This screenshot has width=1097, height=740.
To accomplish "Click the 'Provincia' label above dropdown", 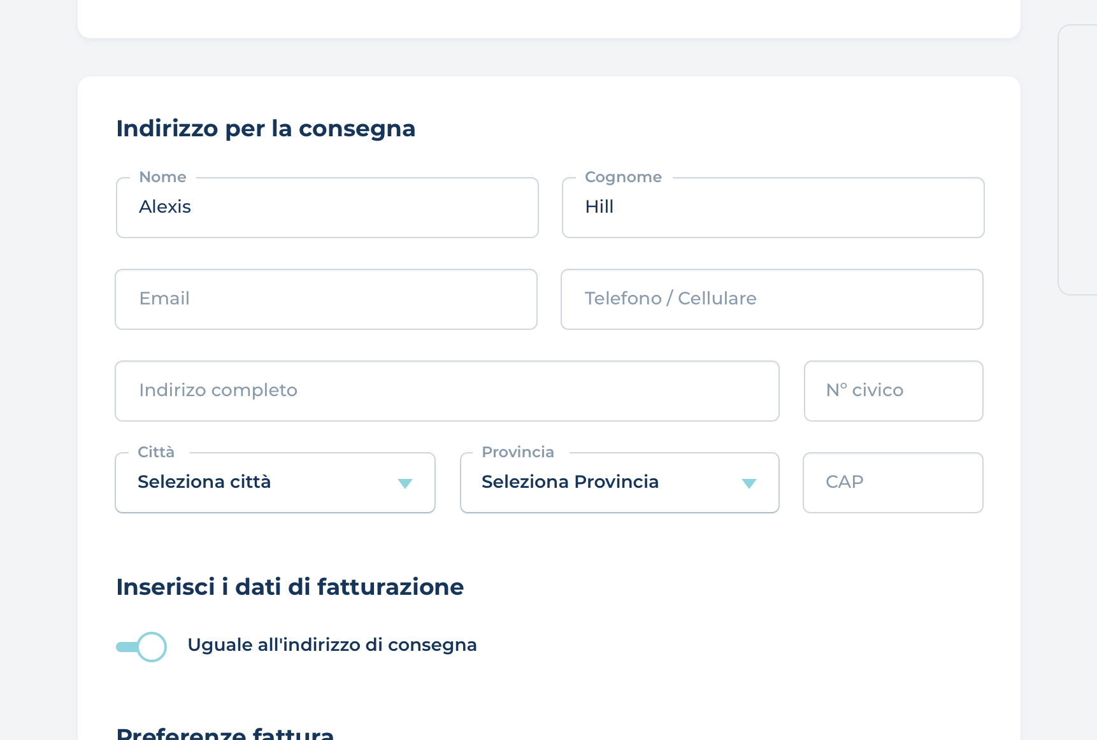I will point(518,452).
